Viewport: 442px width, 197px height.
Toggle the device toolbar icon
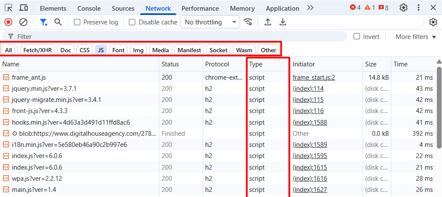[24, 8]
